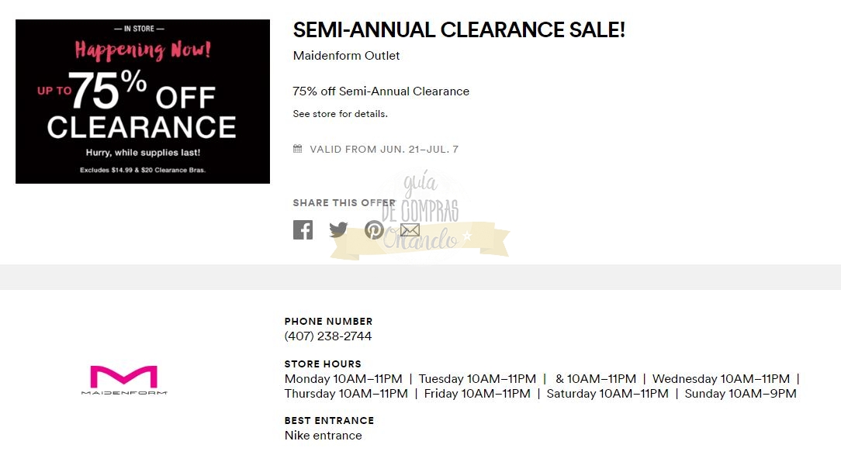Share this offer on Facebook
841x455 pixels.
303,230
